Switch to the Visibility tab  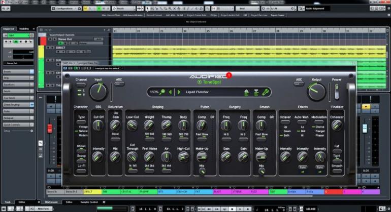tap(24, 29)
